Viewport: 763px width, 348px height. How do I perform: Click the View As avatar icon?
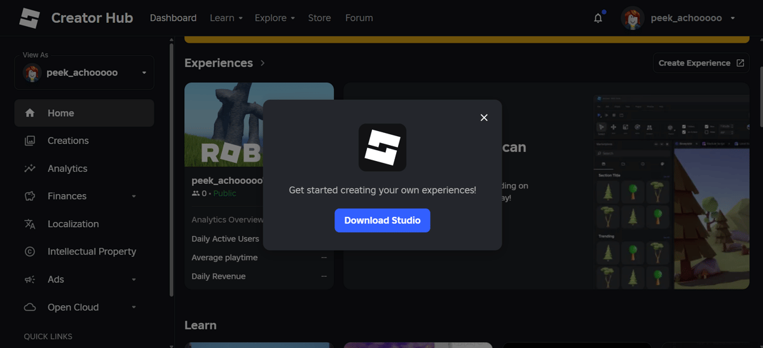click(x=32, y=73)
